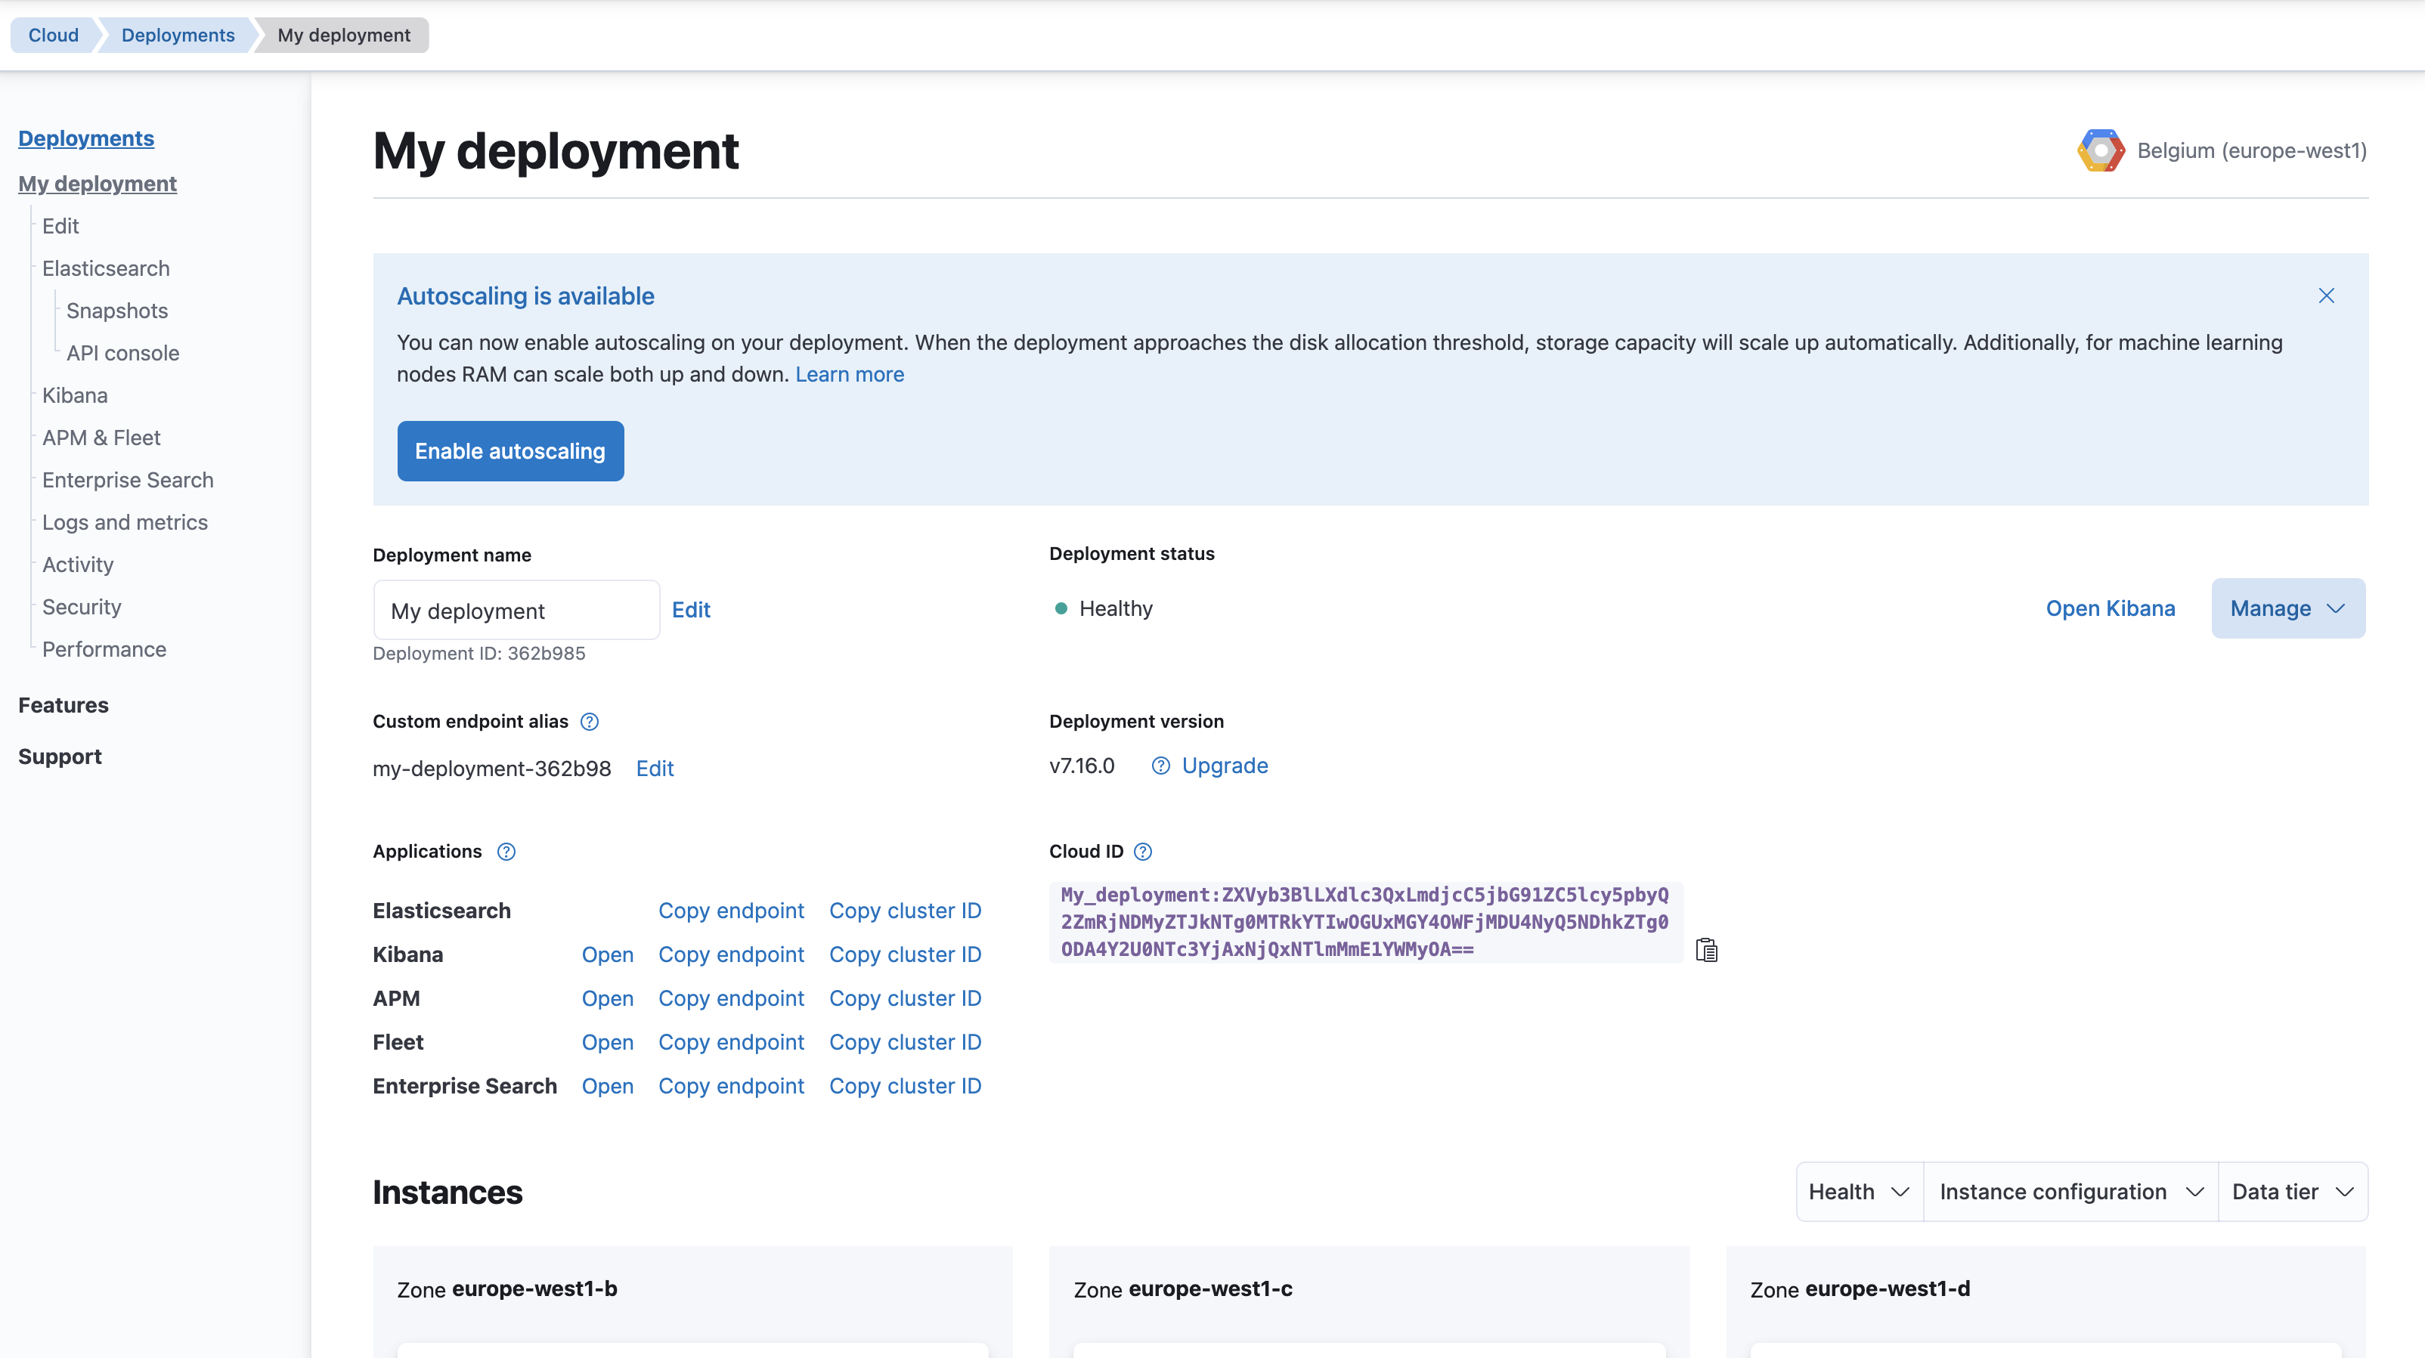
Task: Open the Health filter dropdown
Action: [x=1860, y=1193]
